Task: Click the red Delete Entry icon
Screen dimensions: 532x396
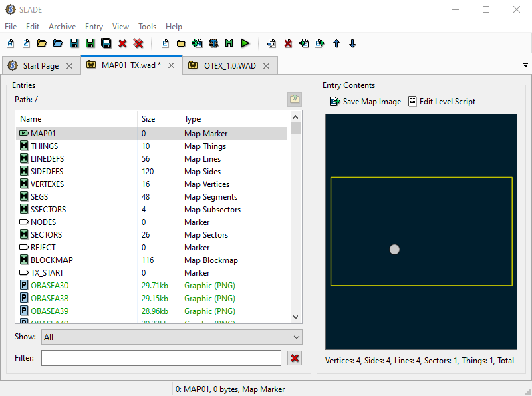Action: (x=288, y=43)
